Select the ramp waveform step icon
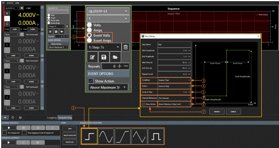The height and width of the screenshot is (148, 279). [x=123, y=136]
